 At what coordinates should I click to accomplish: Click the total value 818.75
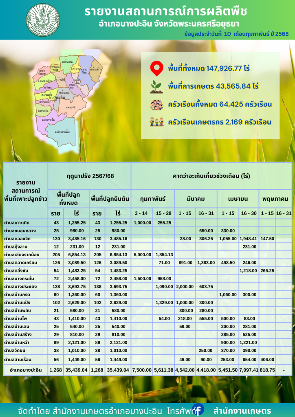coord(267,370)
